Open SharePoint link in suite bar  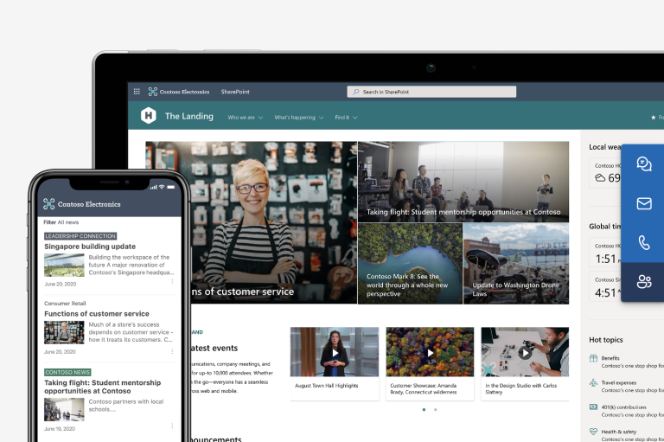coord(235,92)
